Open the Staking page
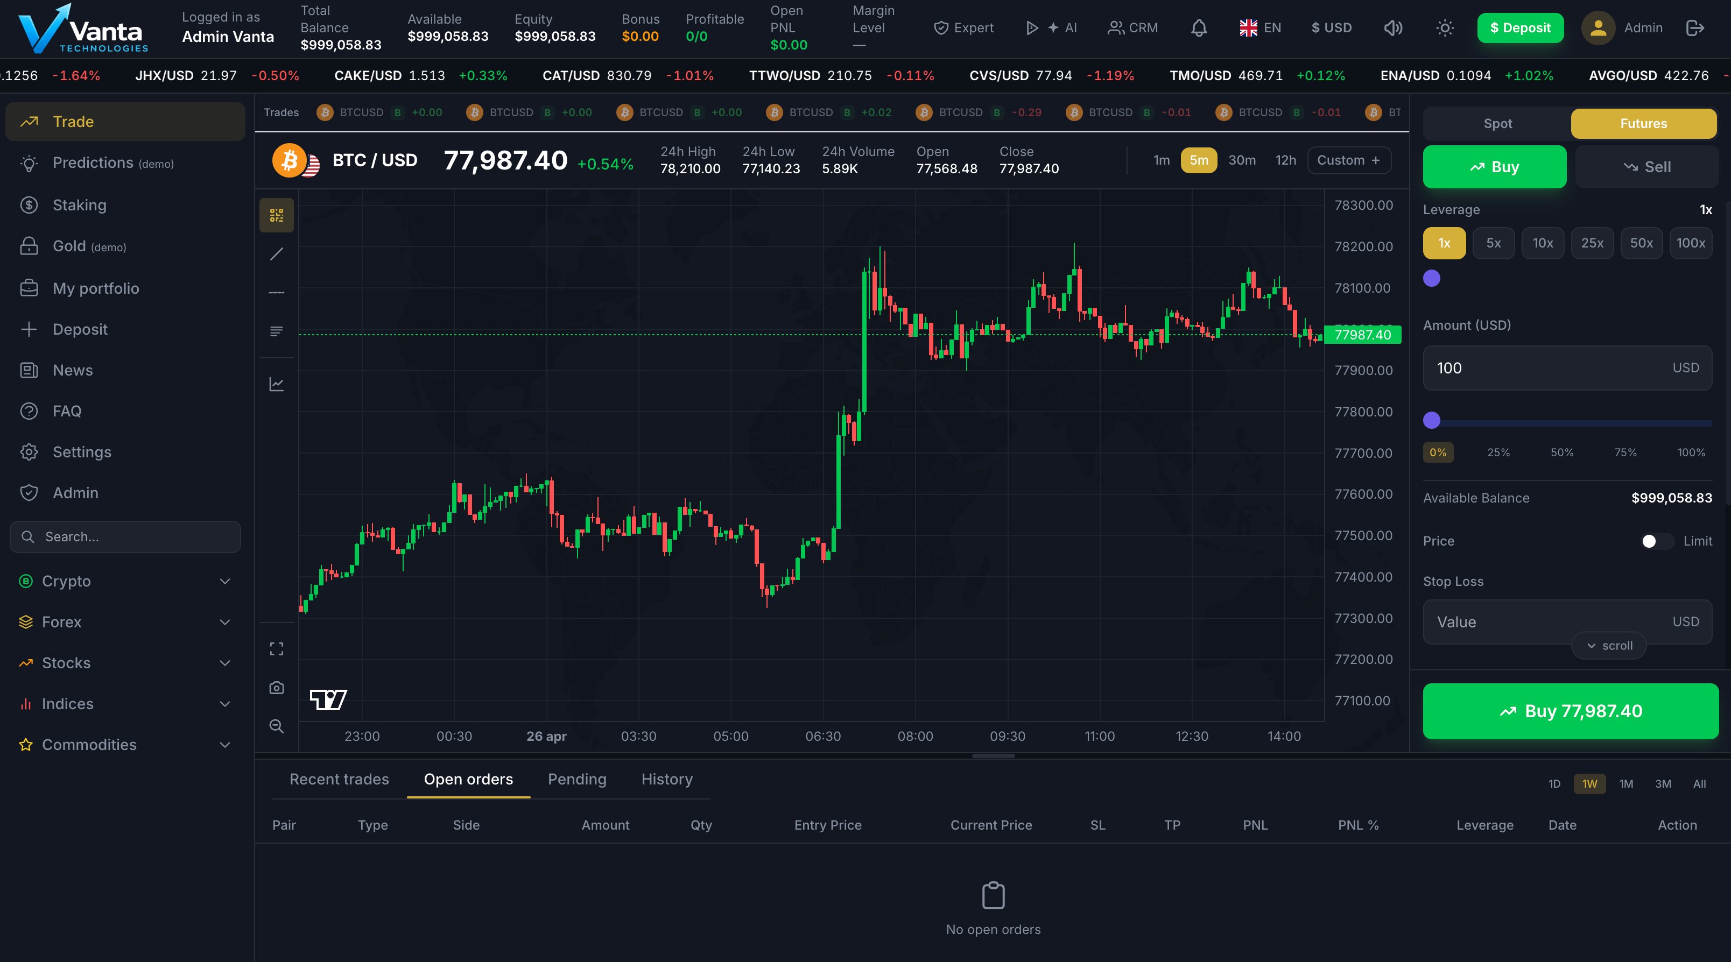This screenshot has height=962, width=1731. (125, 205)
